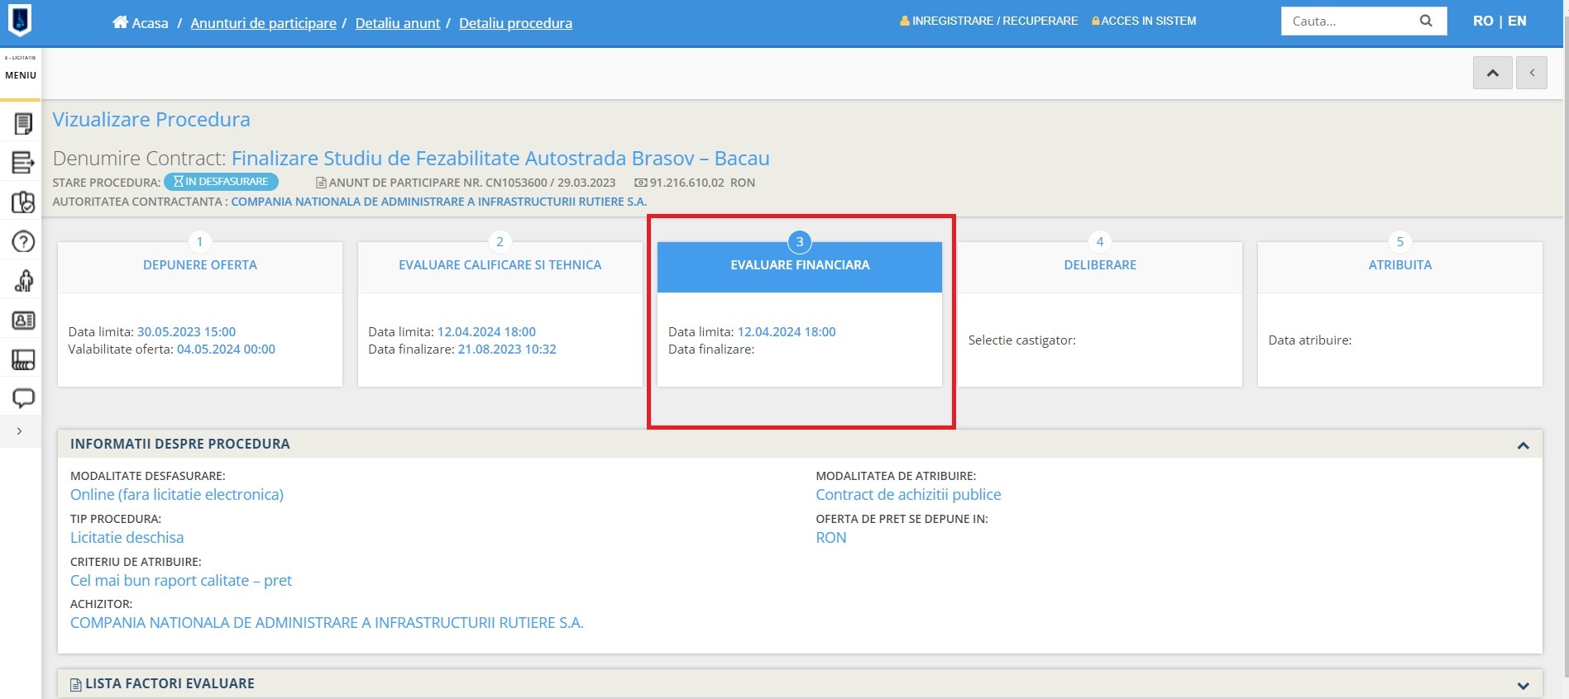Click step number 4 circle
The image size is (1569, 699).
[1099, 241]
